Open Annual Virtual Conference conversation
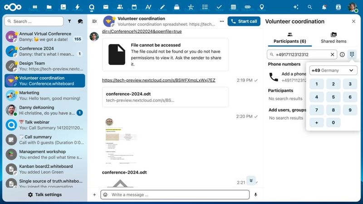This screenshot has width=363, height=204. click(45, 37)
